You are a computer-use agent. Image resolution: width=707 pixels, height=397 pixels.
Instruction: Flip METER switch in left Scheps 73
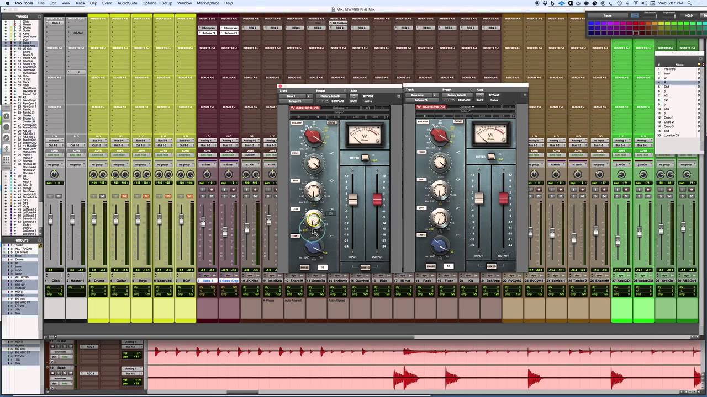click(366, 158)
